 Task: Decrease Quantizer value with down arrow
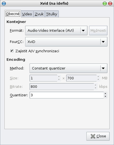pos(105,97)
